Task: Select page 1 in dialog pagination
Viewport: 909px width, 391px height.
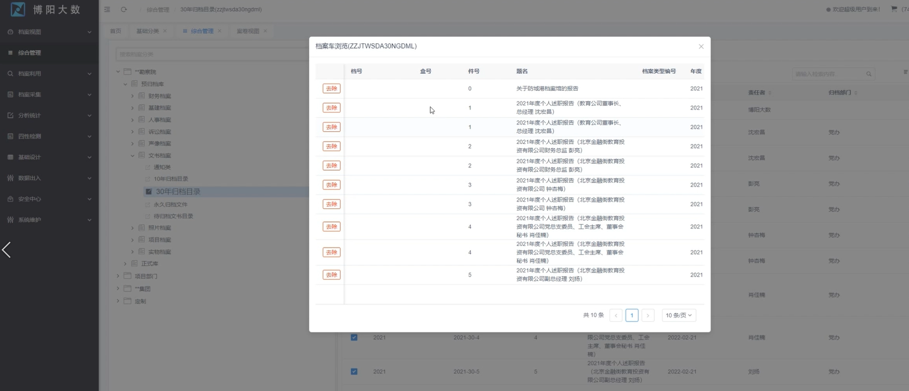Action: [632, 316]
